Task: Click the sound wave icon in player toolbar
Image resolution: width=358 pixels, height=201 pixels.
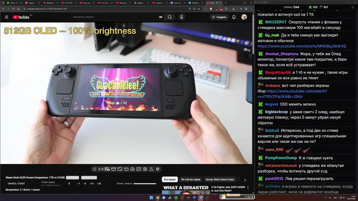Action: coord(101,169)
